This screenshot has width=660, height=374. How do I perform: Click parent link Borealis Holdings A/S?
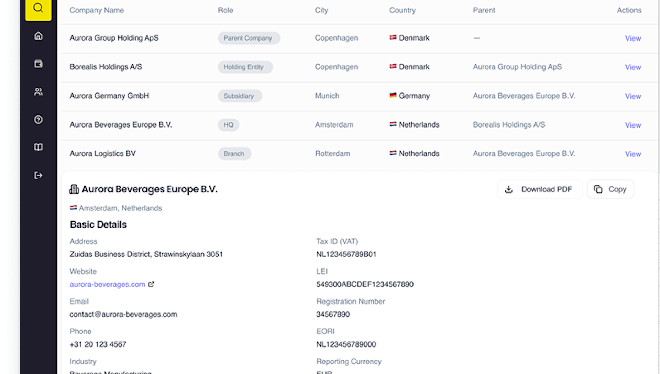point(509,124)
